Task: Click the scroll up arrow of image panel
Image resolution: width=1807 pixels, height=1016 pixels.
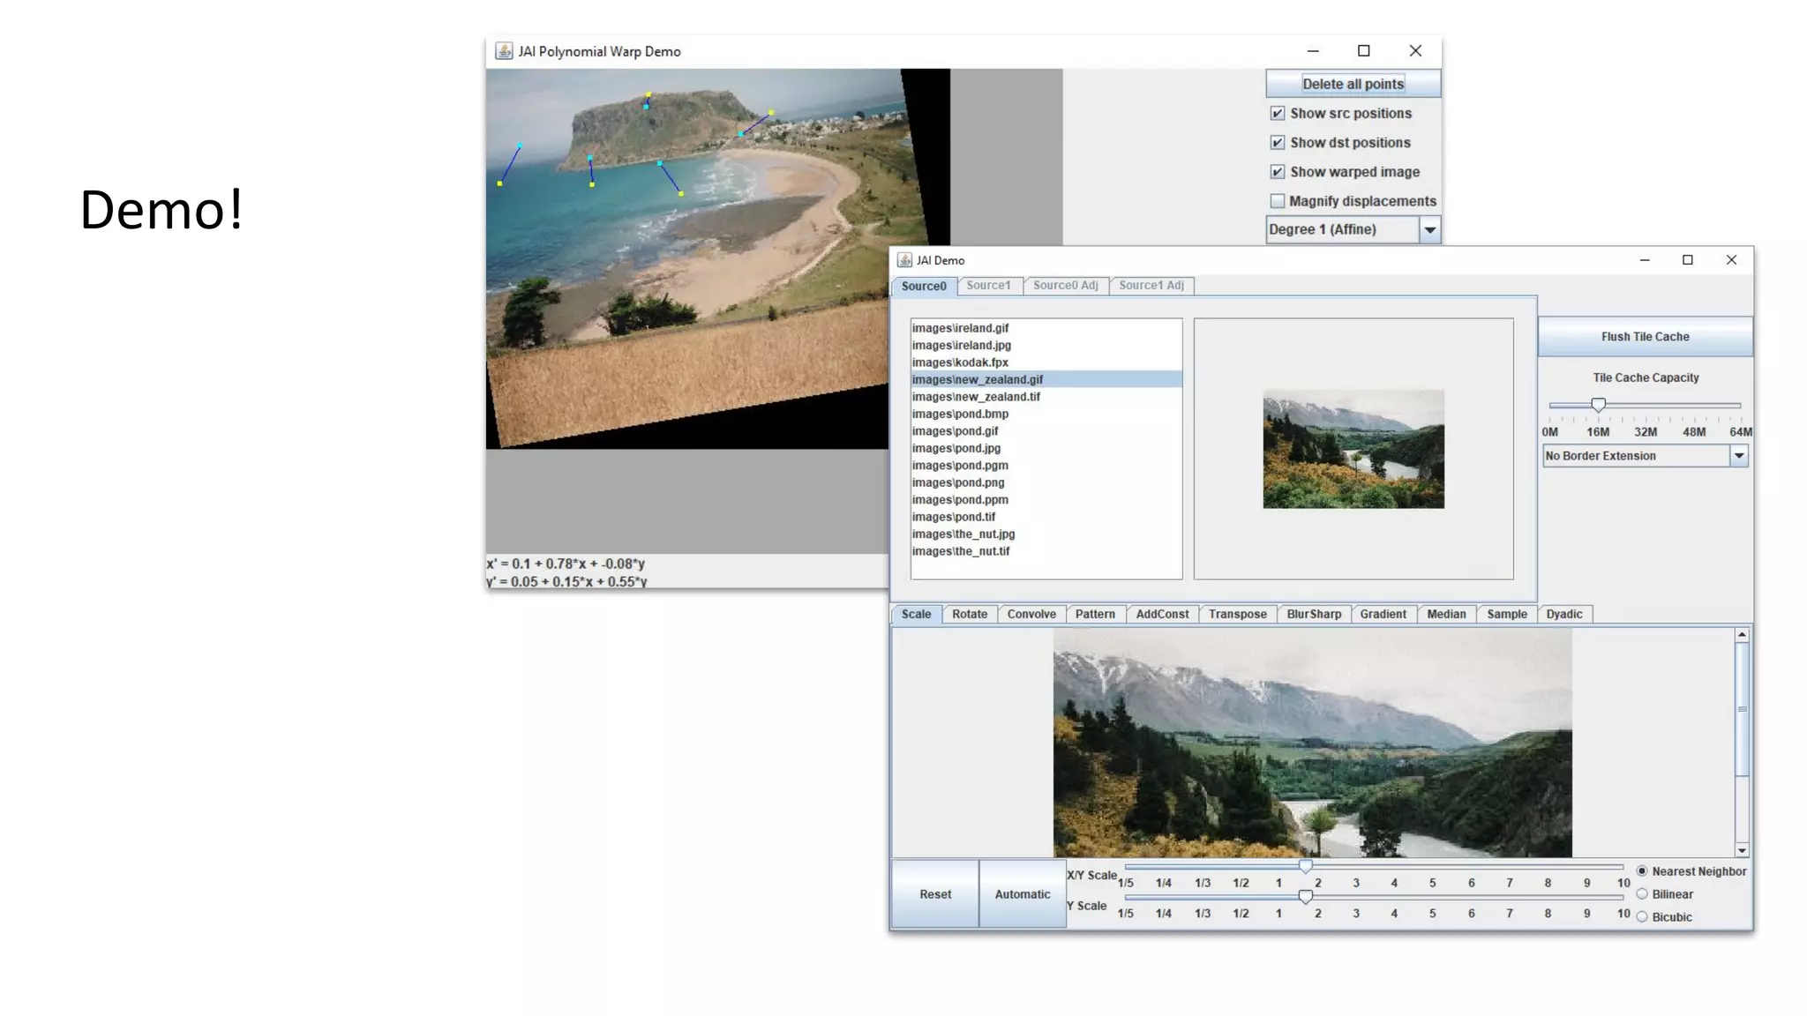Action: click(1742, 635)
